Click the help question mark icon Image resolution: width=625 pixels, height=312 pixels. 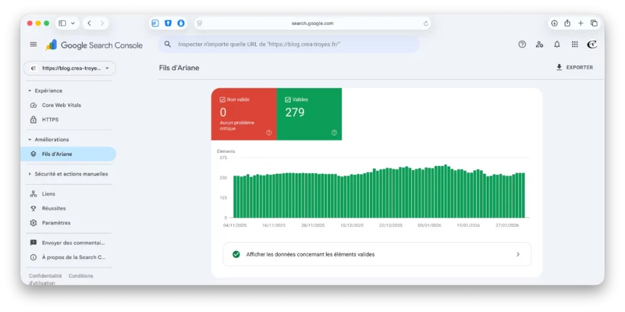click(522, 44)
